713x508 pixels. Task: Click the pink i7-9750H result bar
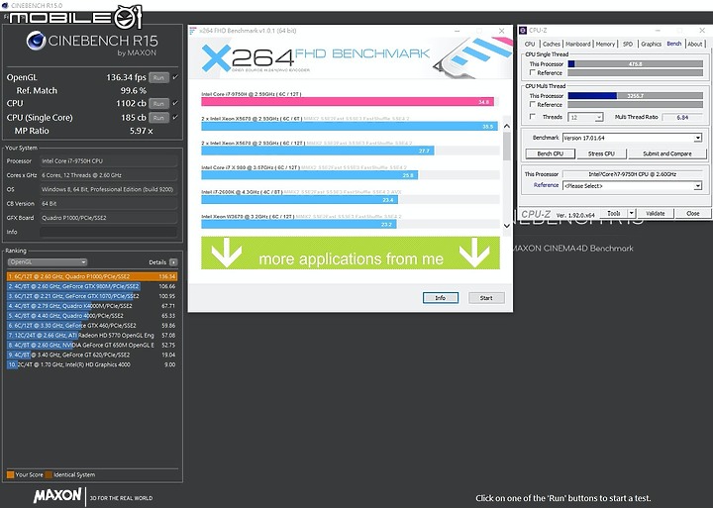(x=348, y=102)
